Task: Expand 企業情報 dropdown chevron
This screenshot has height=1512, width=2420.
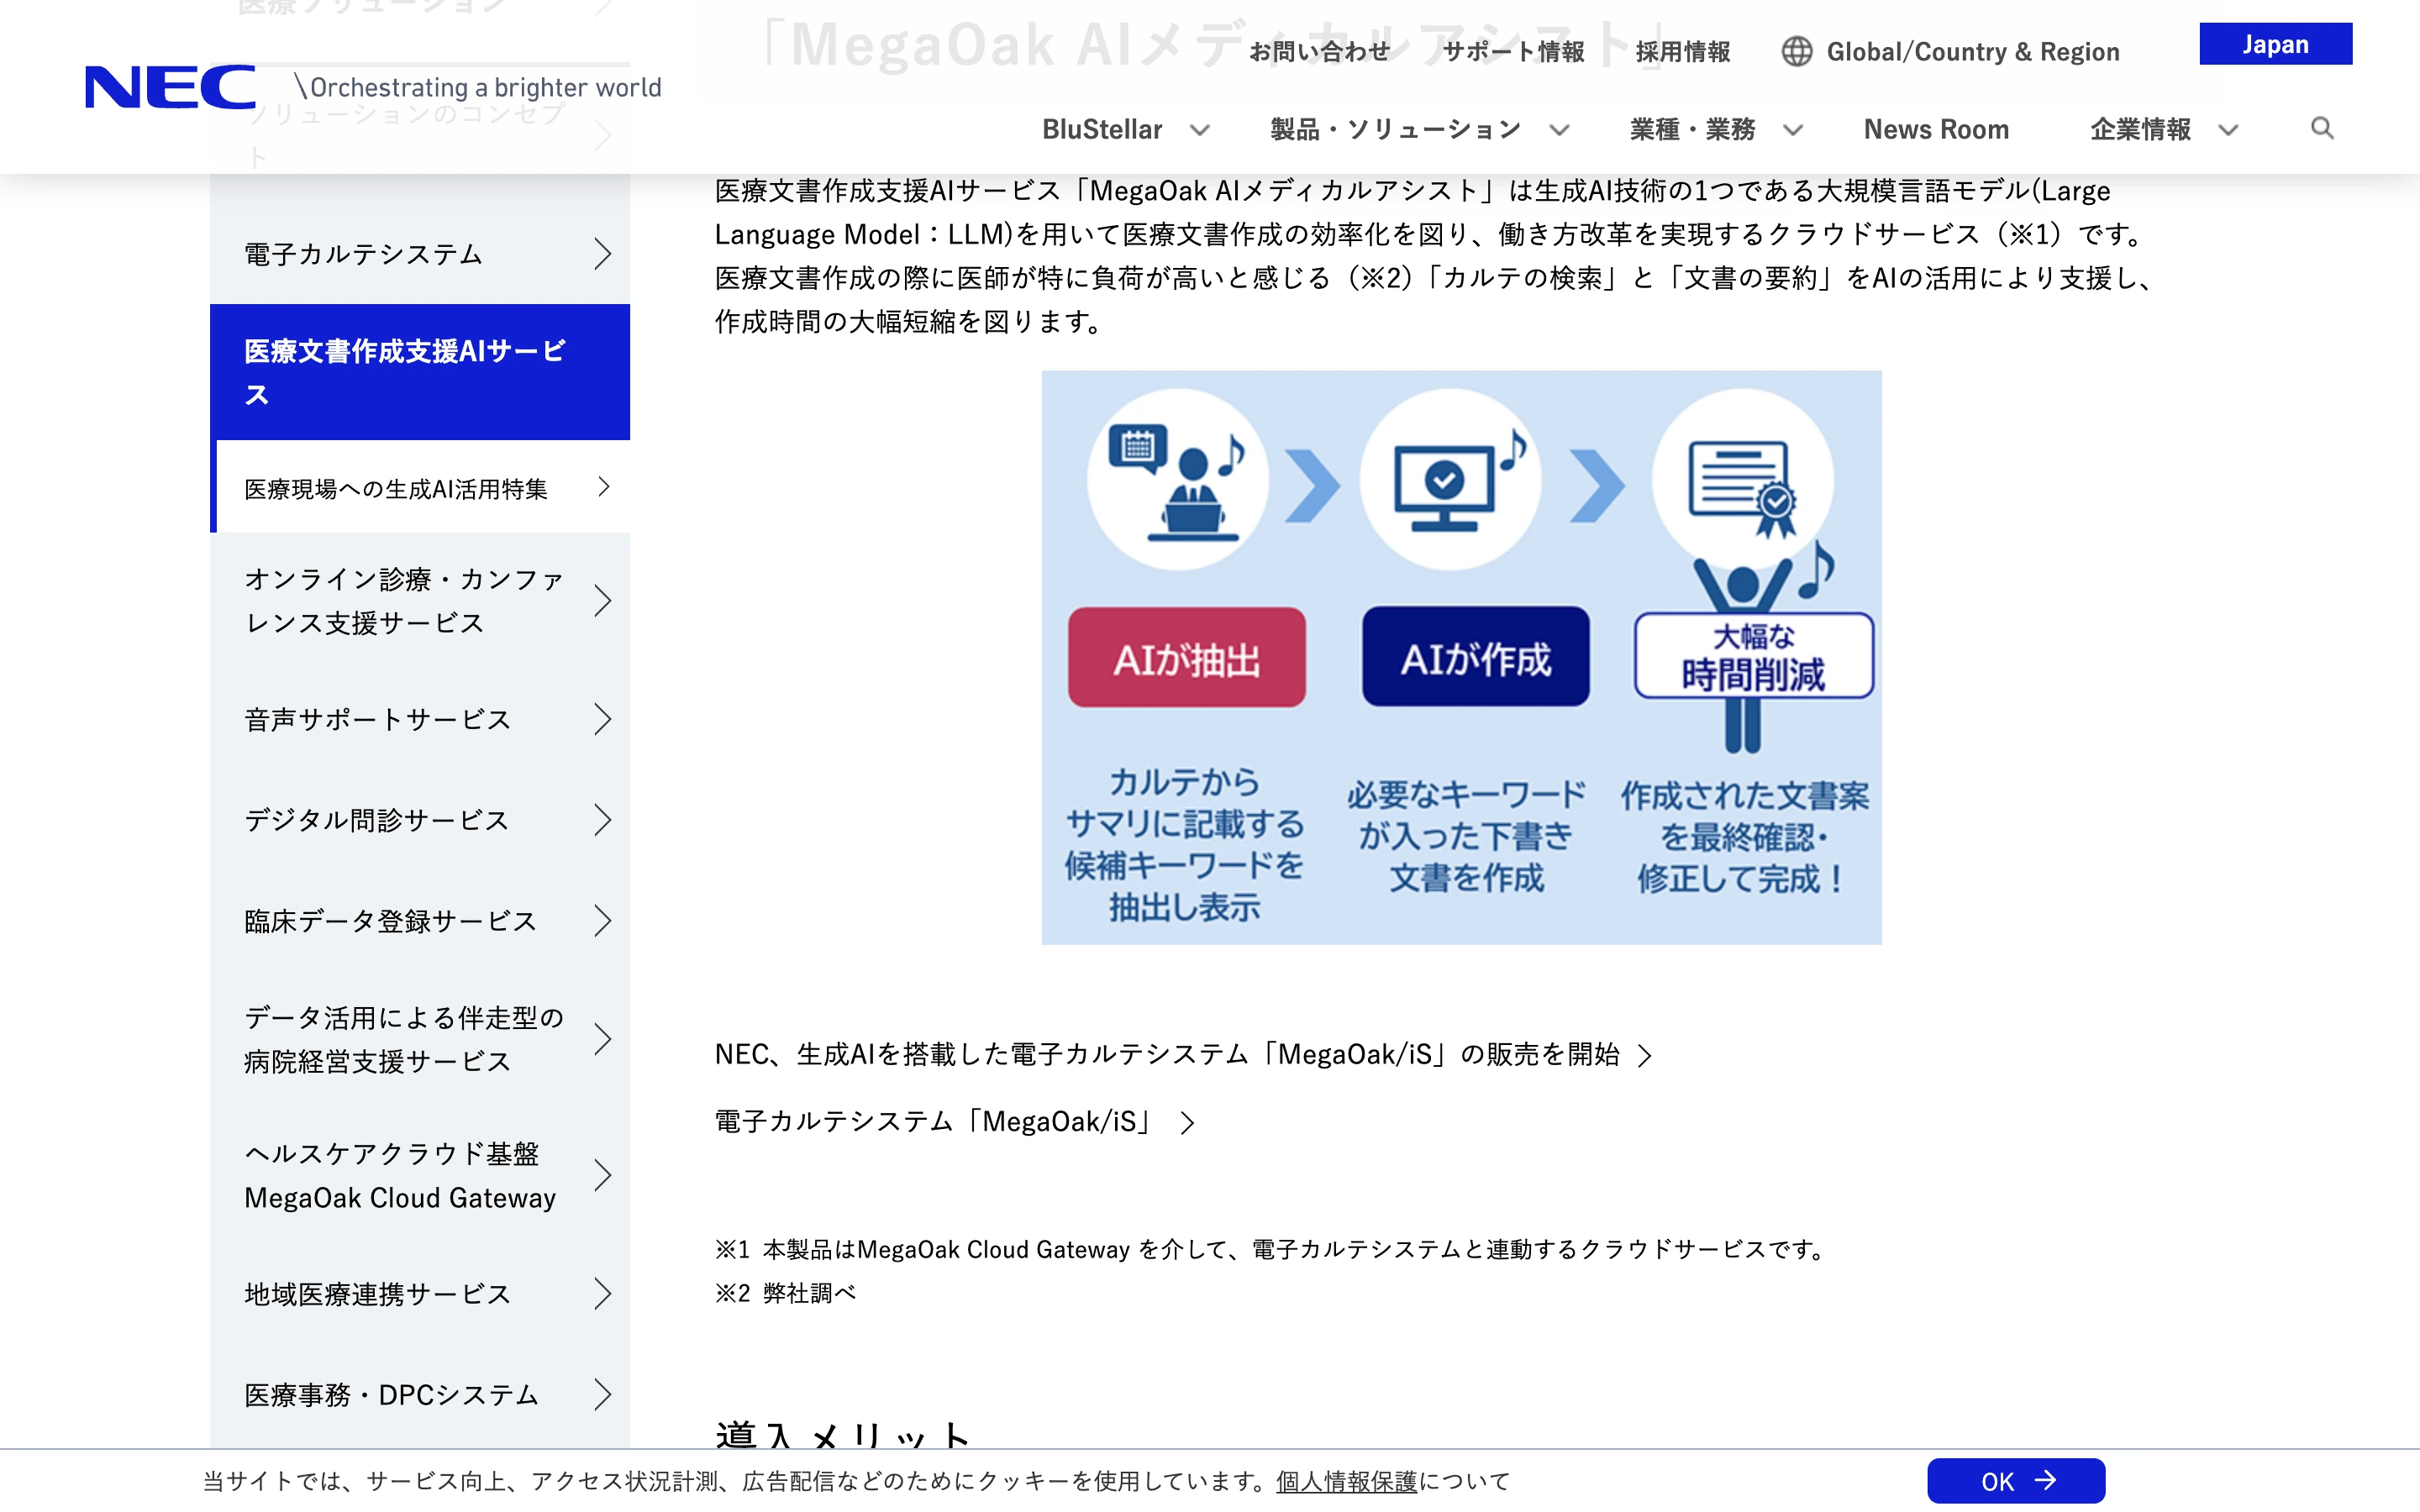Action: (2228, 130)
